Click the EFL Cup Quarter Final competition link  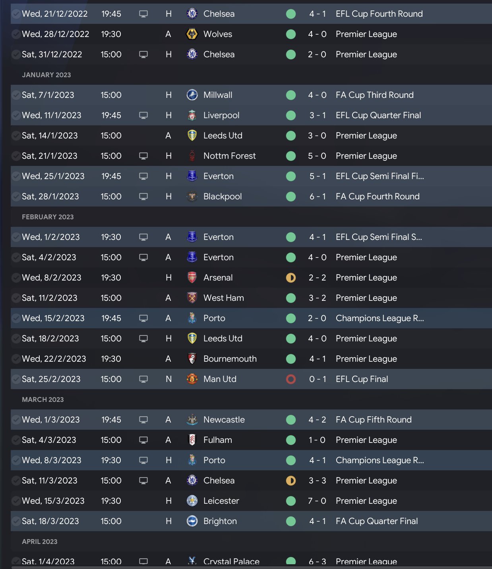[x=378, y=115]
